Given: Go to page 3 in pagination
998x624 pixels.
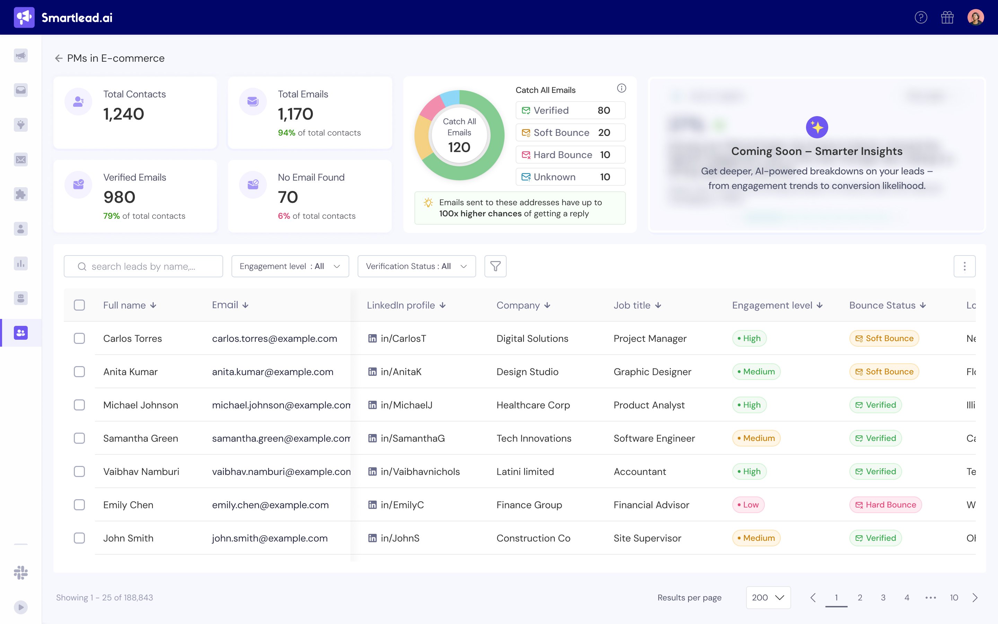Looking at the screenshot, I should coord(883,597).
